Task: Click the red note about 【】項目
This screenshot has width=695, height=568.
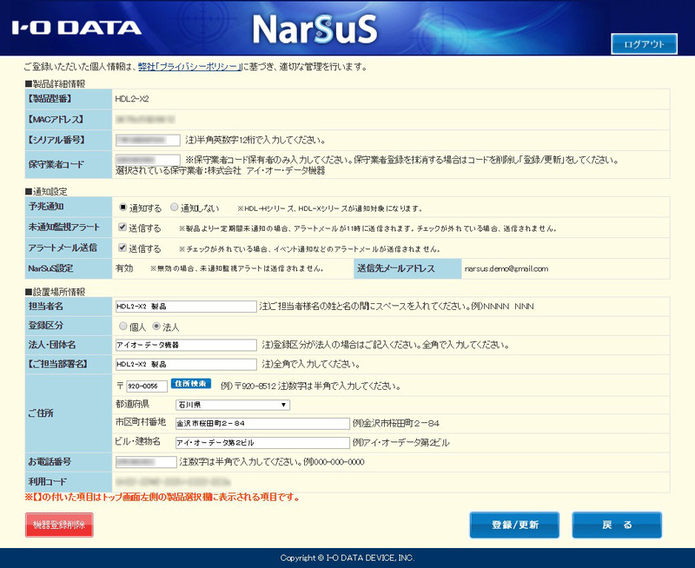Action: tap(162, 497)
